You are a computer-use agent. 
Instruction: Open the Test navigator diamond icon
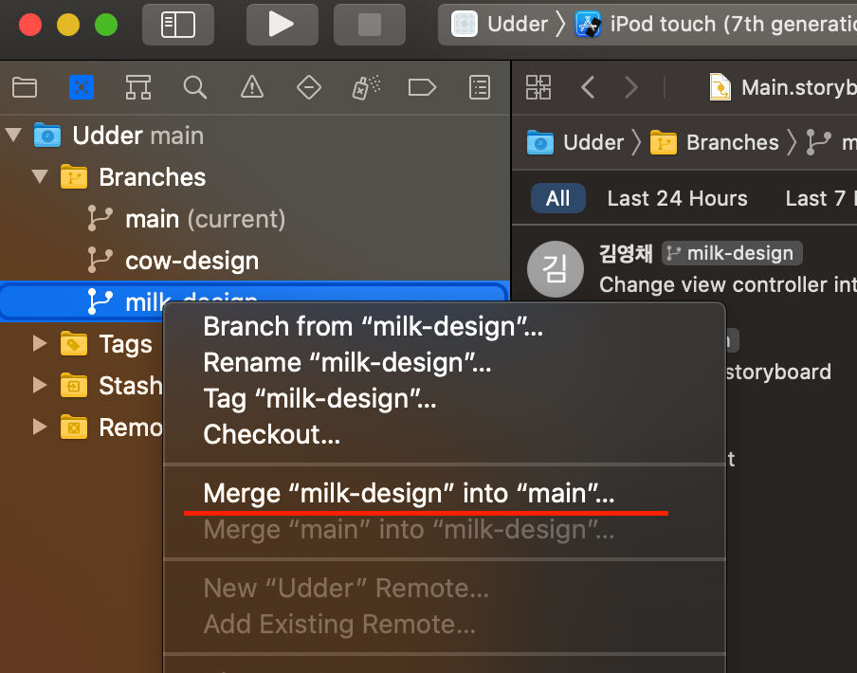[x=309, y=87]
